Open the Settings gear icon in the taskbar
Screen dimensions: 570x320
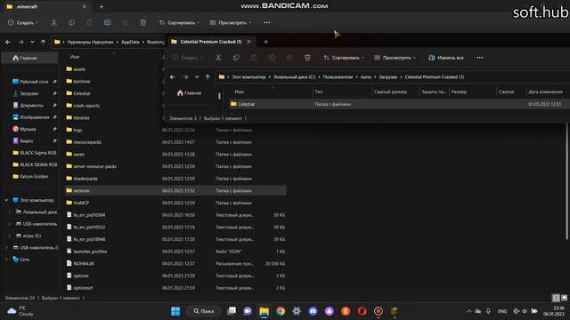pos(297,311)
